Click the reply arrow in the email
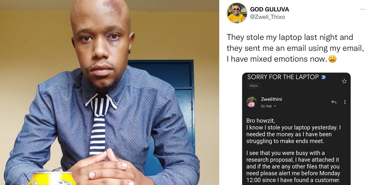 coord(334,102)
